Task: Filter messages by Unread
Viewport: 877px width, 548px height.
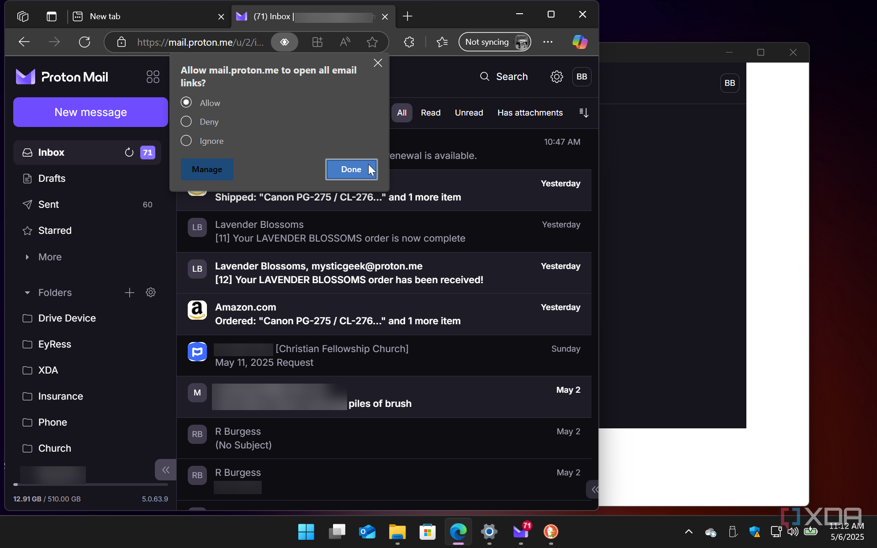Action: (469, 113)
